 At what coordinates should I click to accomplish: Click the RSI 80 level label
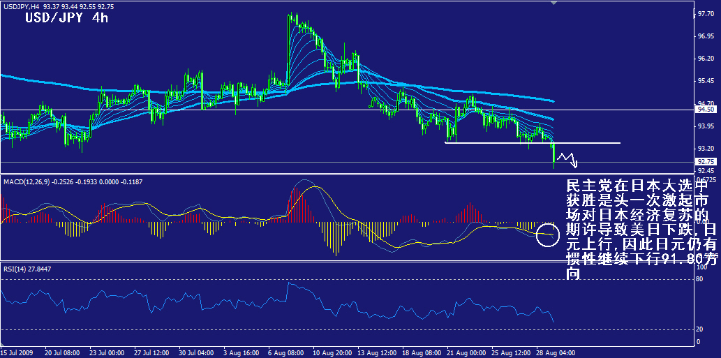tap(700, 279)
